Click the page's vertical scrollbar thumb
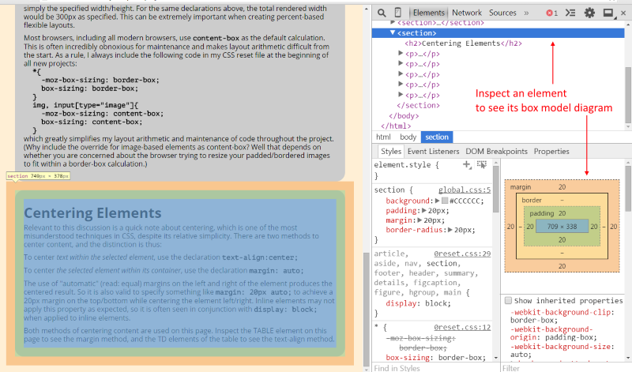 pos(366,309)
